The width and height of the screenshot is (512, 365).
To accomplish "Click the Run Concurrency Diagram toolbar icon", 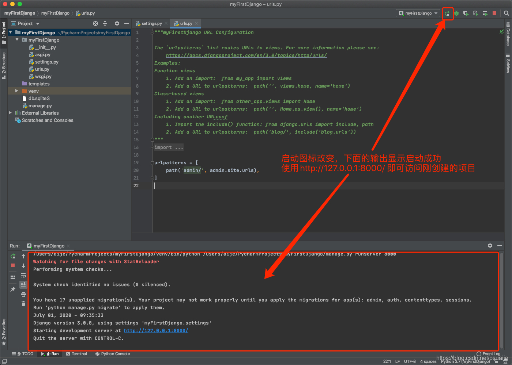I will (x=485, y=13).
